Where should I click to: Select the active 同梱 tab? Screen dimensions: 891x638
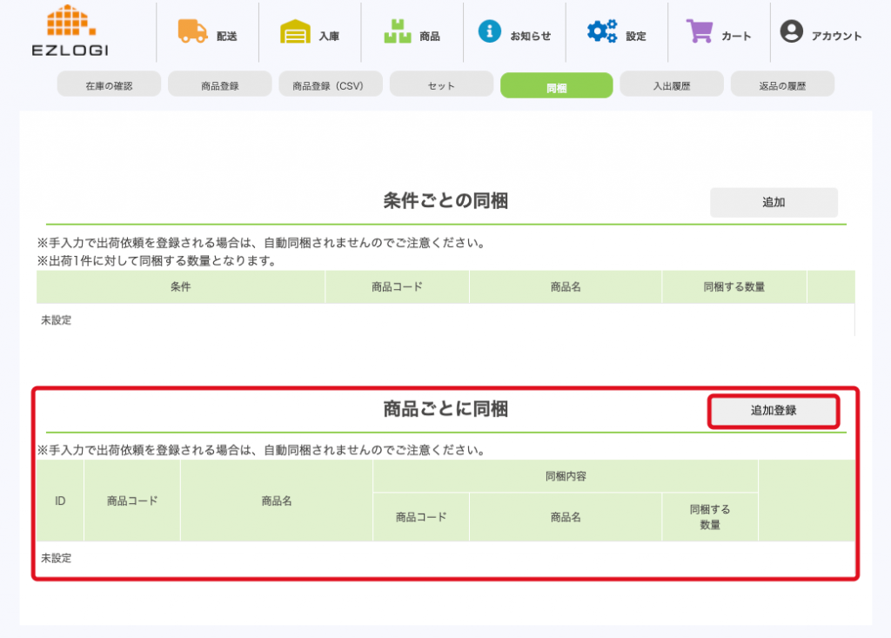[x=556, y=86]
